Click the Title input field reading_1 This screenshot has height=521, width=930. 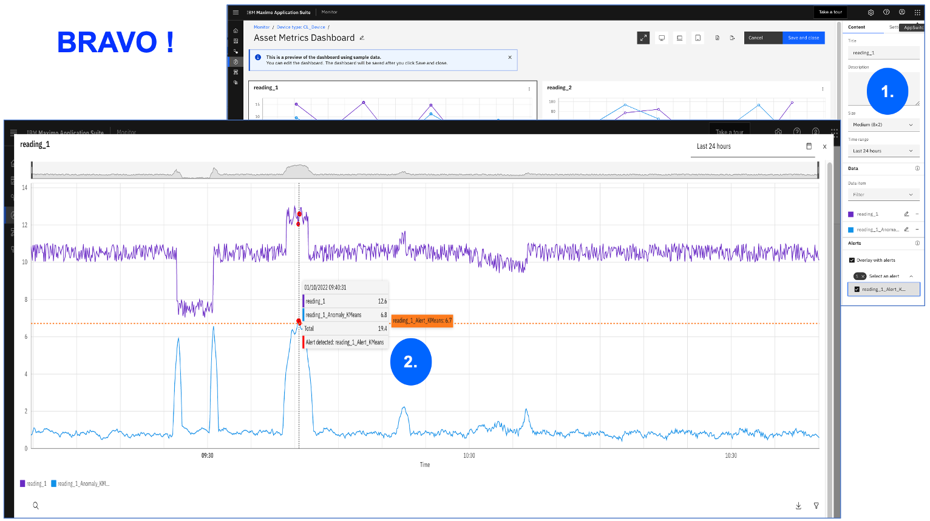click(x=884, y=53)
